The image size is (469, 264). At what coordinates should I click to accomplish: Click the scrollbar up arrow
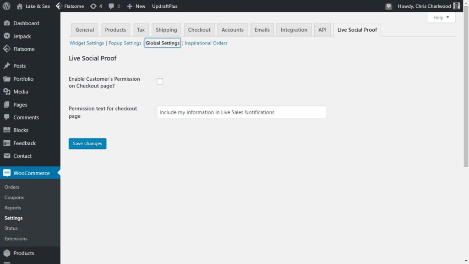(x=466, y=2)
